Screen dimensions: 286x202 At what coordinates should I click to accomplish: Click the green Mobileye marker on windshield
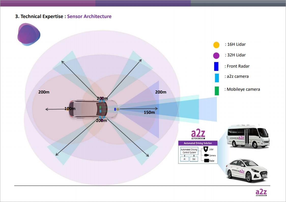tap(100, 107)
